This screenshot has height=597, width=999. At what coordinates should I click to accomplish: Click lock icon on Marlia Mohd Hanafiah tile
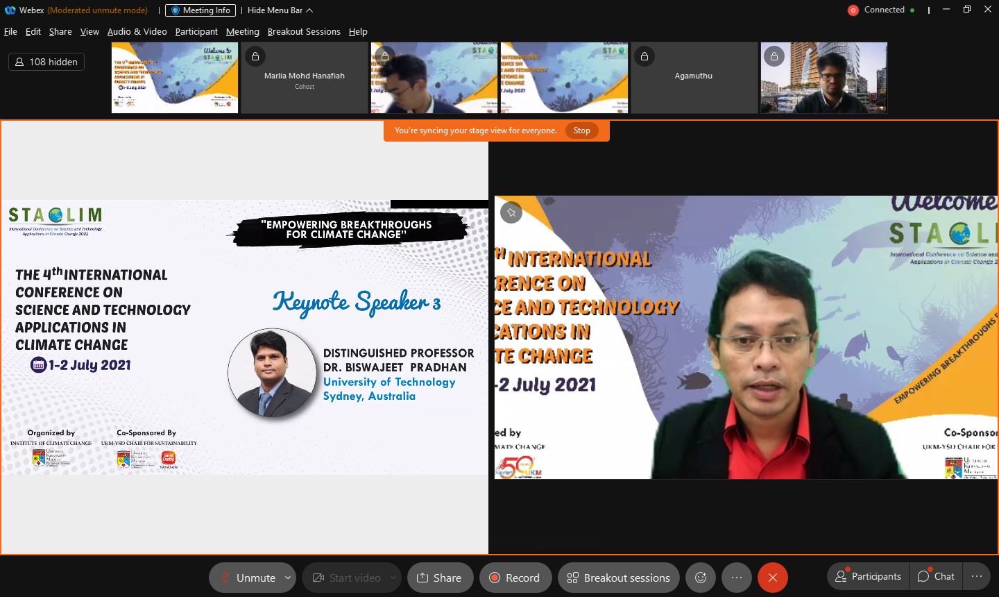tap(255, 56)
